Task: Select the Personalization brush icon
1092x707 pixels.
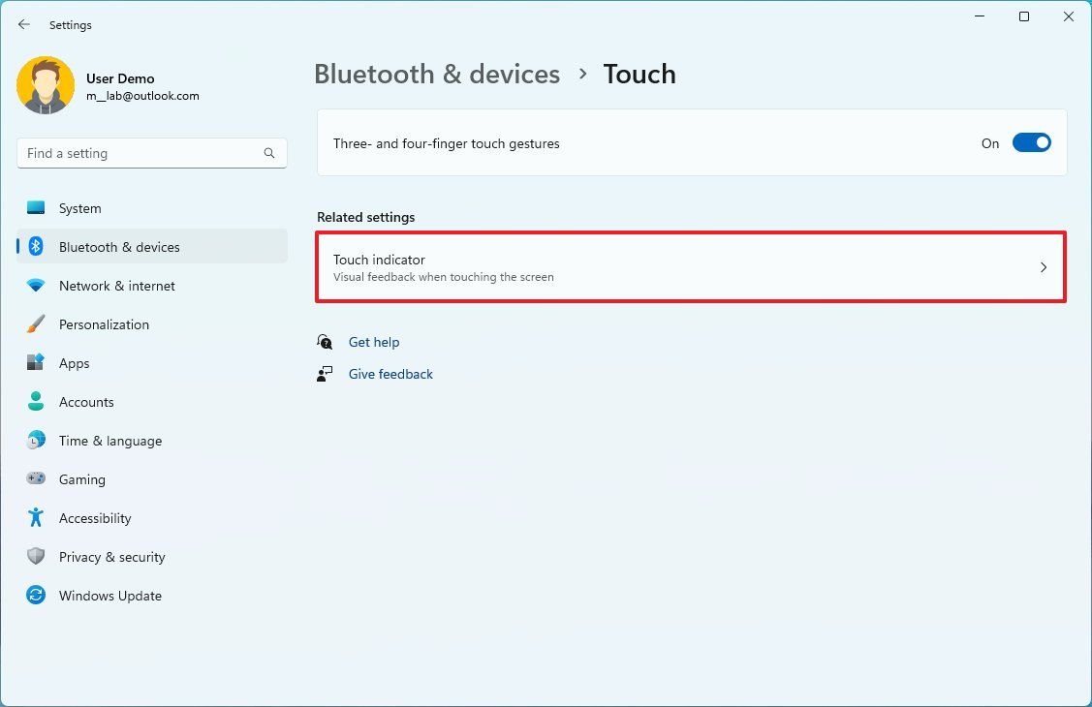Action: [35, 324]
